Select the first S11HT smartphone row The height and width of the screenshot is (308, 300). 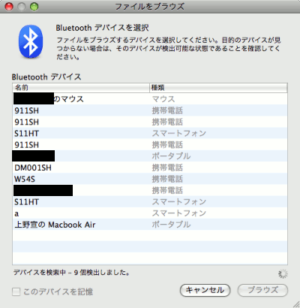(150, 133)
